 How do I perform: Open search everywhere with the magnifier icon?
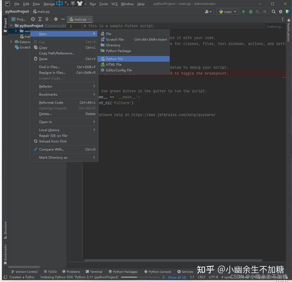coord(273,12)
